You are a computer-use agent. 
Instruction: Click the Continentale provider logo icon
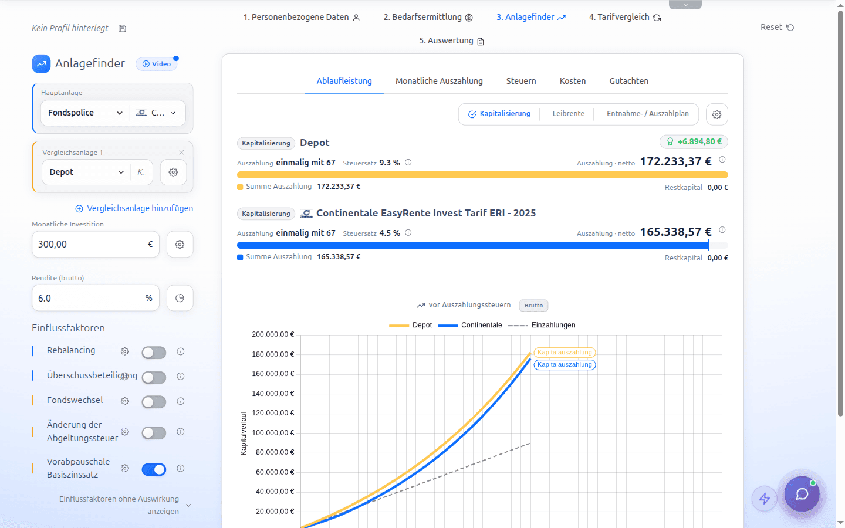(306, 214)
